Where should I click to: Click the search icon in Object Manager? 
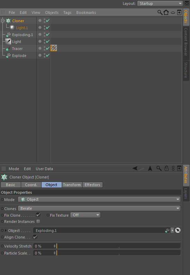coord(160,12)
